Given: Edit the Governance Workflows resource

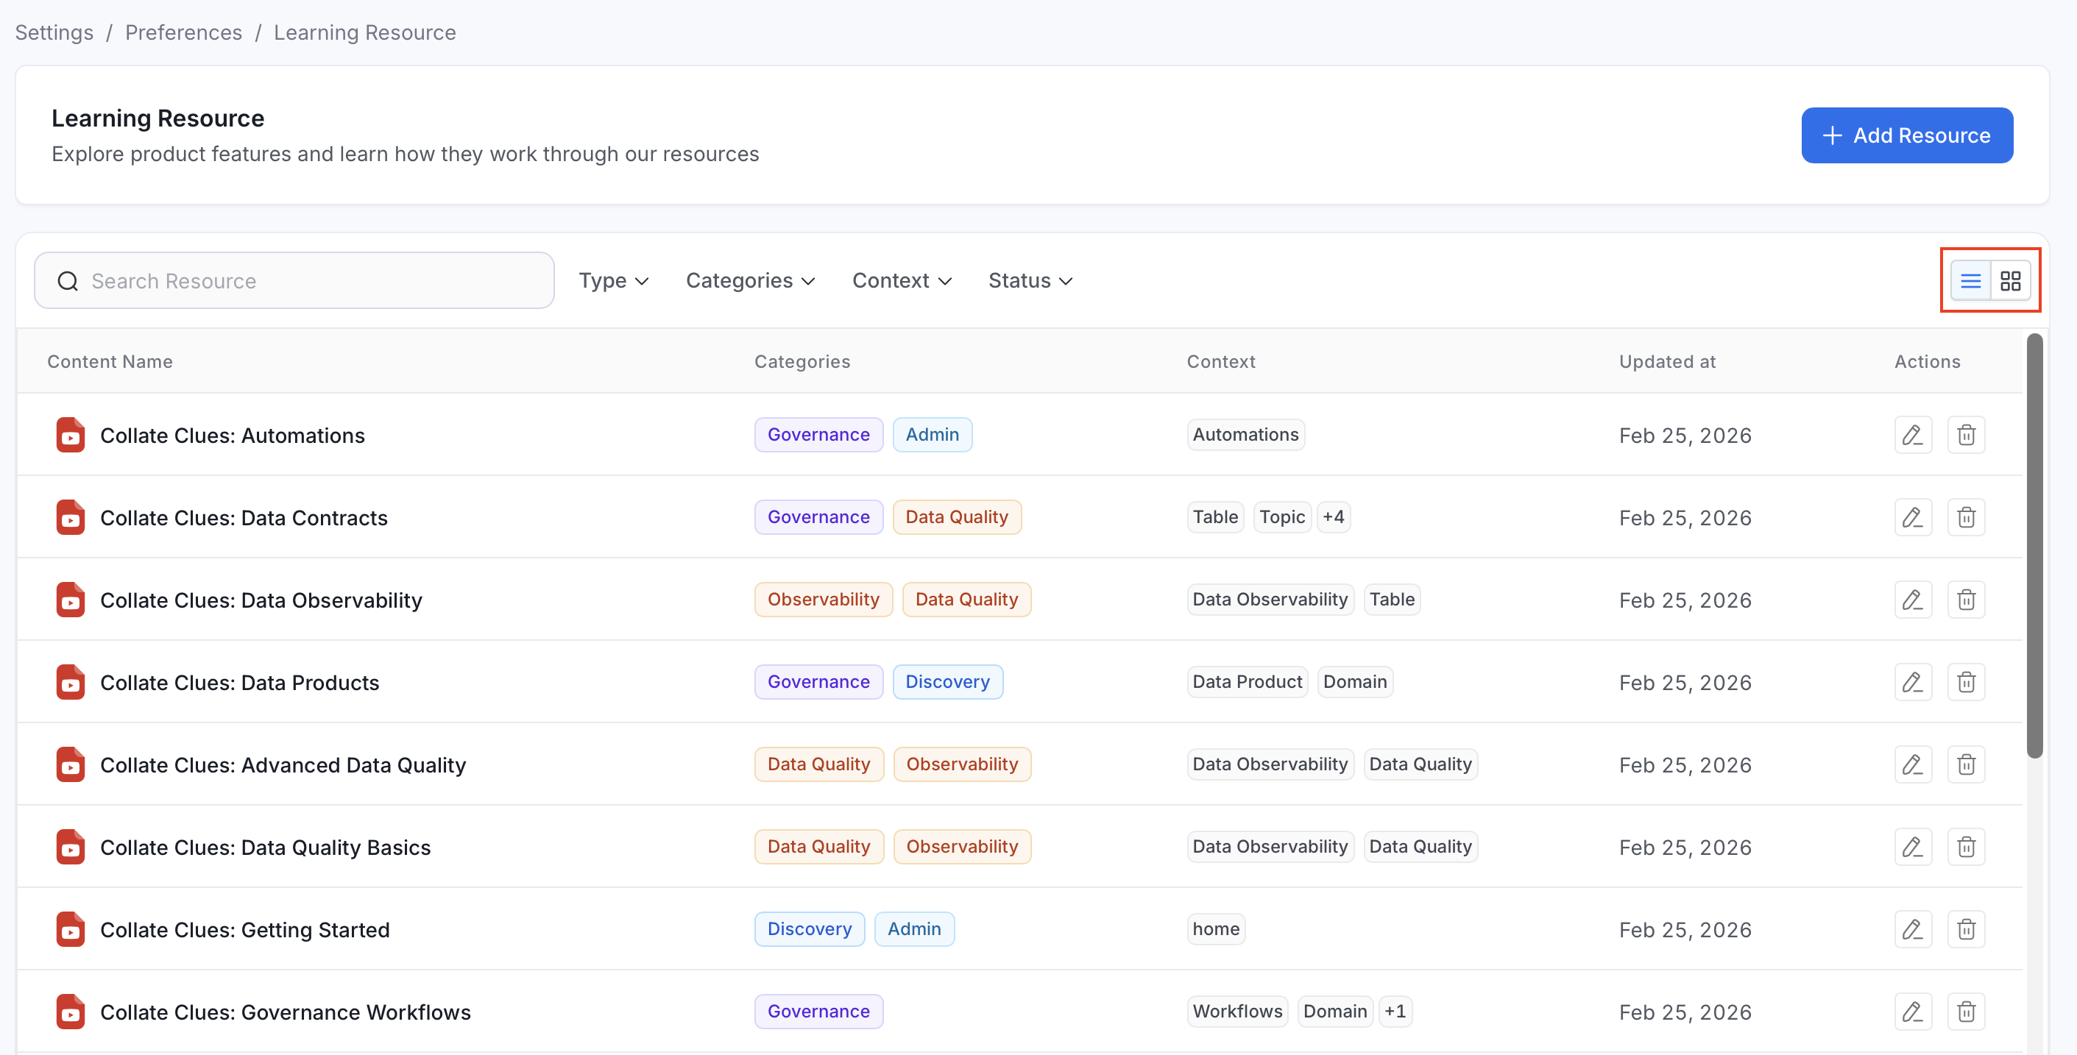Looking at the screenshot, I should (1913, 1012).
